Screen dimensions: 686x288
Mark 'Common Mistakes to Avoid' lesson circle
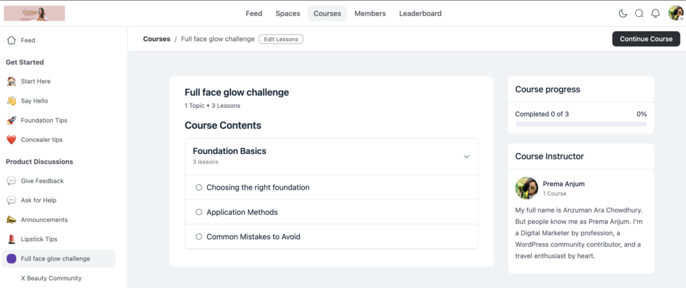pyautogui.click(x=199, y=236)
